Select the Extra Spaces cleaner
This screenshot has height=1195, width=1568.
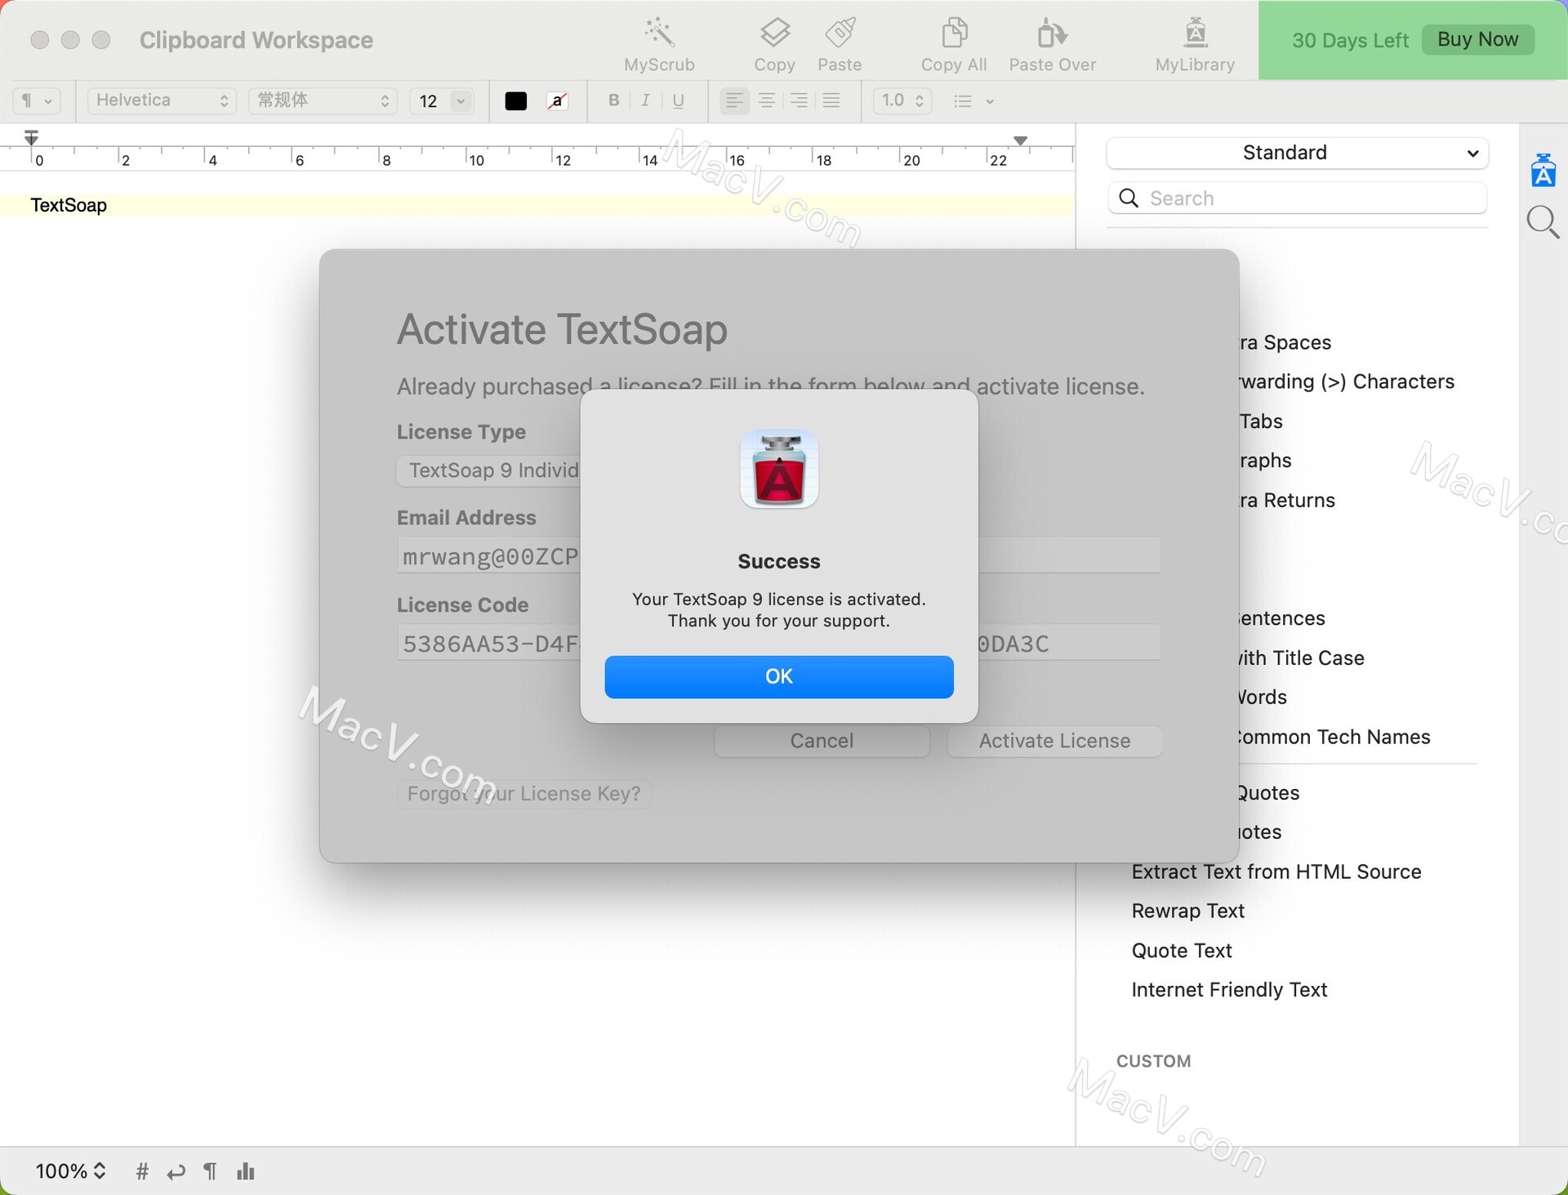coord(1285,342)
